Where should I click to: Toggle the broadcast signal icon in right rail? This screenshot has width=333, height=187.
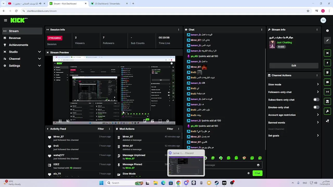[327, 92]
